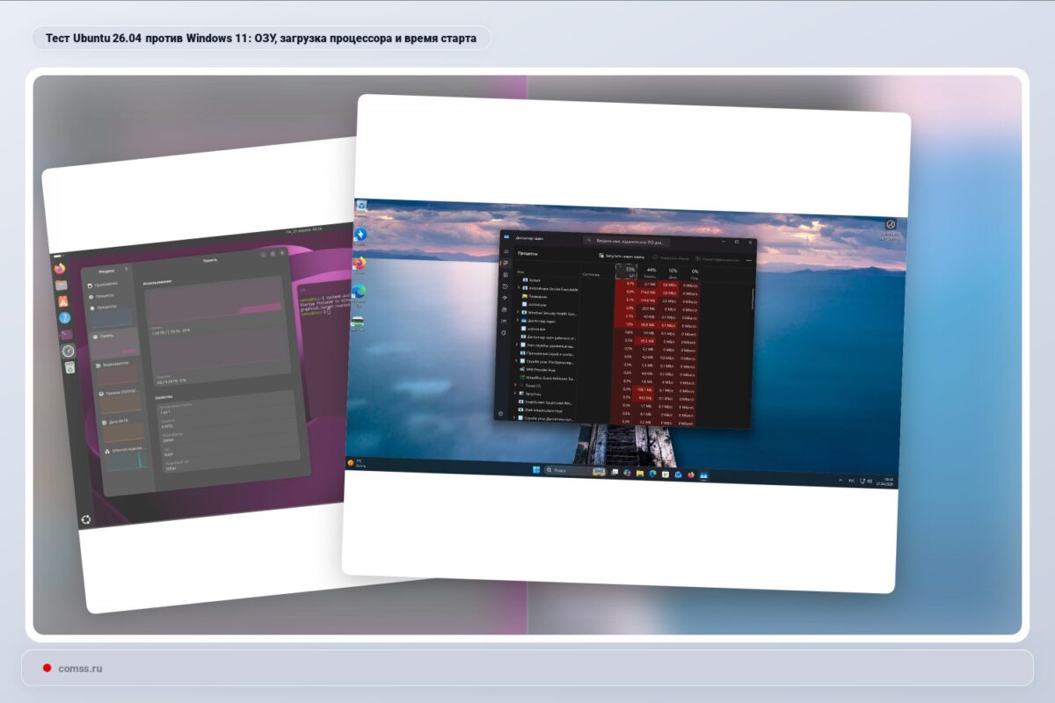This screenshot has height=703, width=1055.
Task: Expand the Antimalware Service Executable process group
Action: click(520, 289)
